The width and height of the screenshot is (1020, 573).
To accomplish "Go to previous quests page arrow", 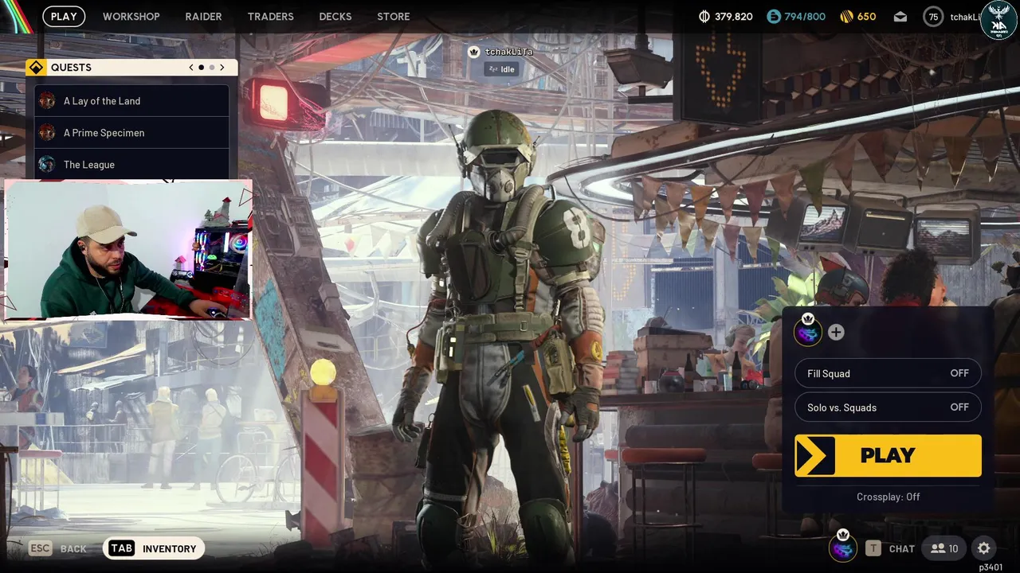I will 191,68.
